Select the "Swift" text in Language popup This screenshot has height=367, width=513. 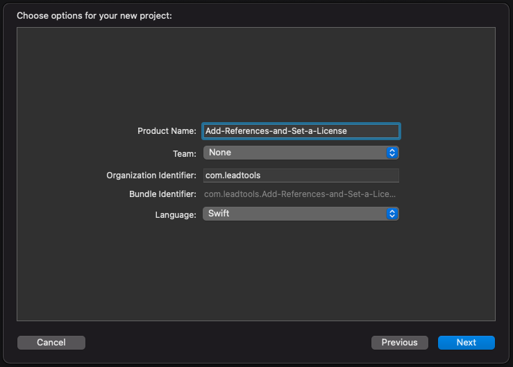219,214
